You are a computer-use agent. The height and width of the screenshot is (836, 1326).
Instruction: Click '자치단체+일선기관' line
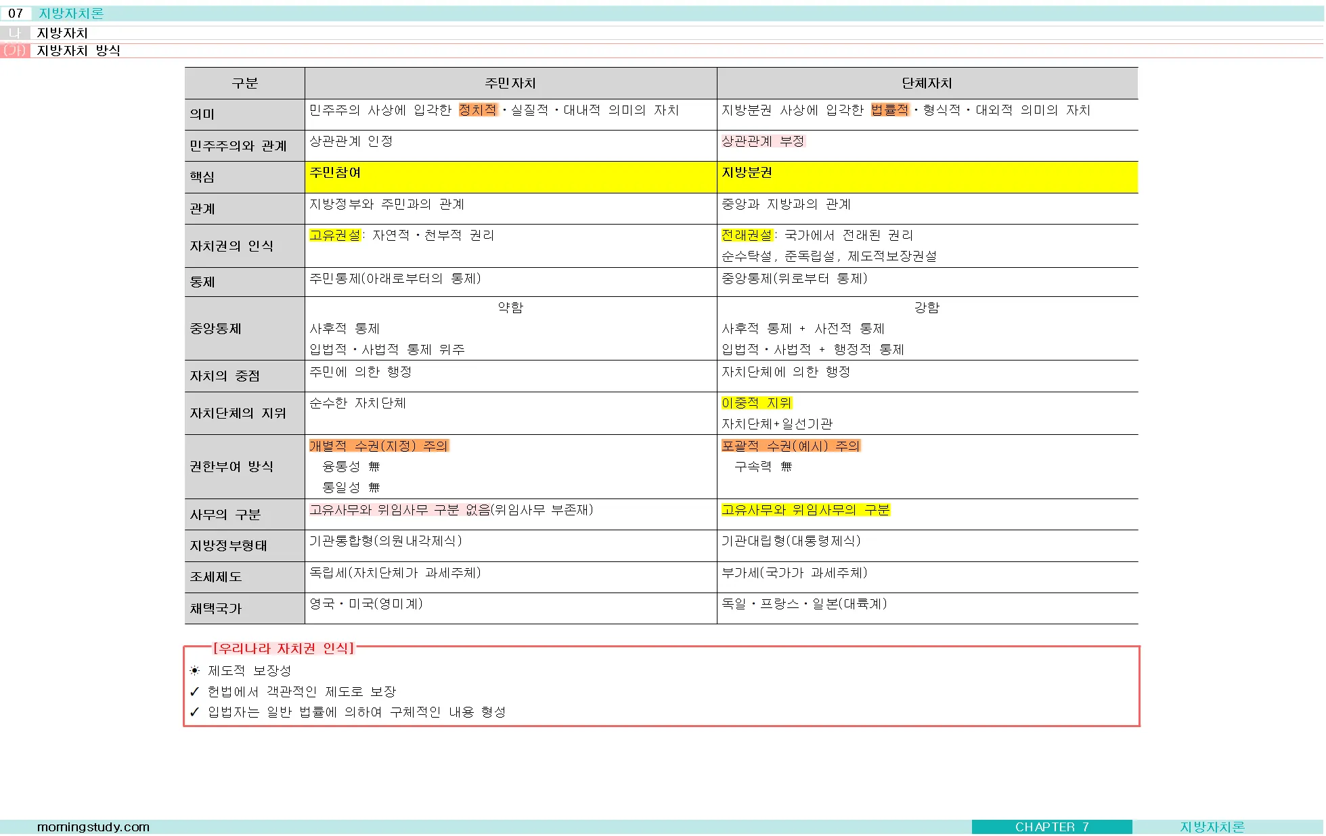pos(777,424)
